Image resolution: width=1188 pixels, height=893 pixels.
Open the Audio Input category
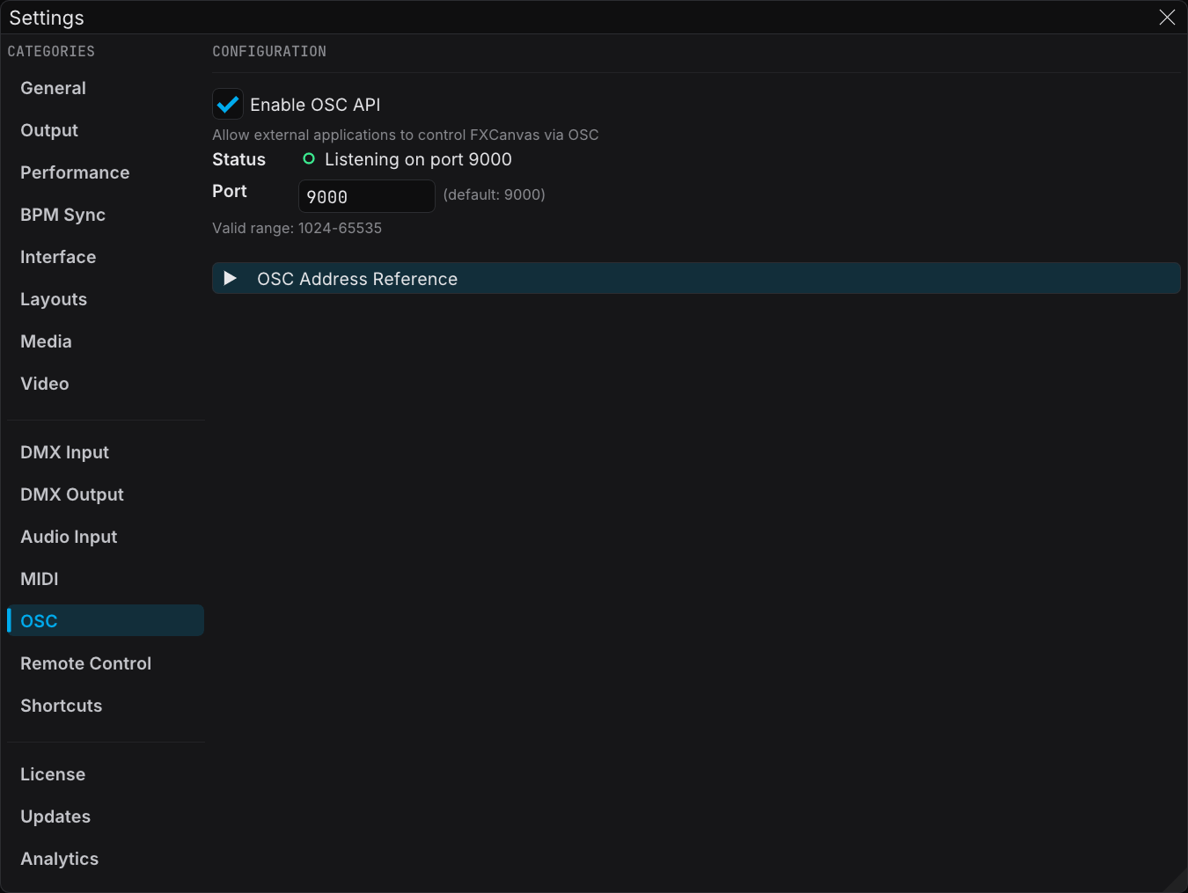(106, 537)
